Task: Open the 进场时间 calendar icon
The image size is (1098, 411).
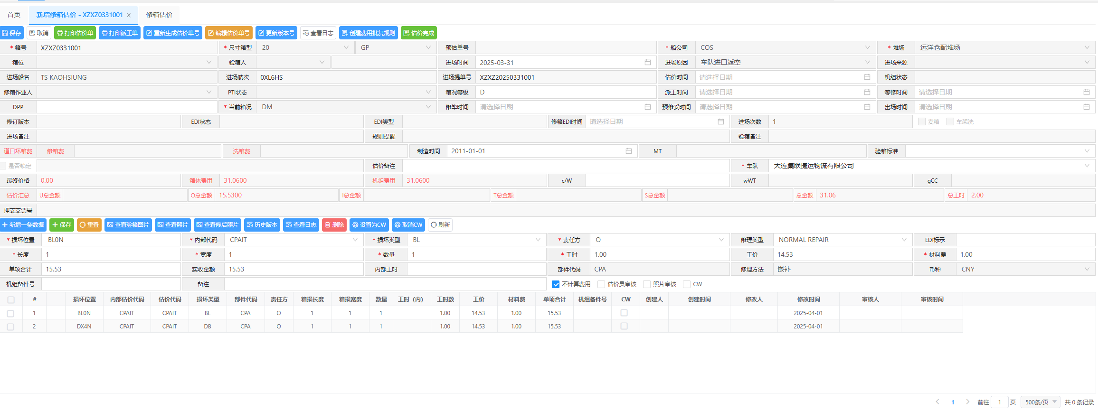Action: (x=647, y=63)
